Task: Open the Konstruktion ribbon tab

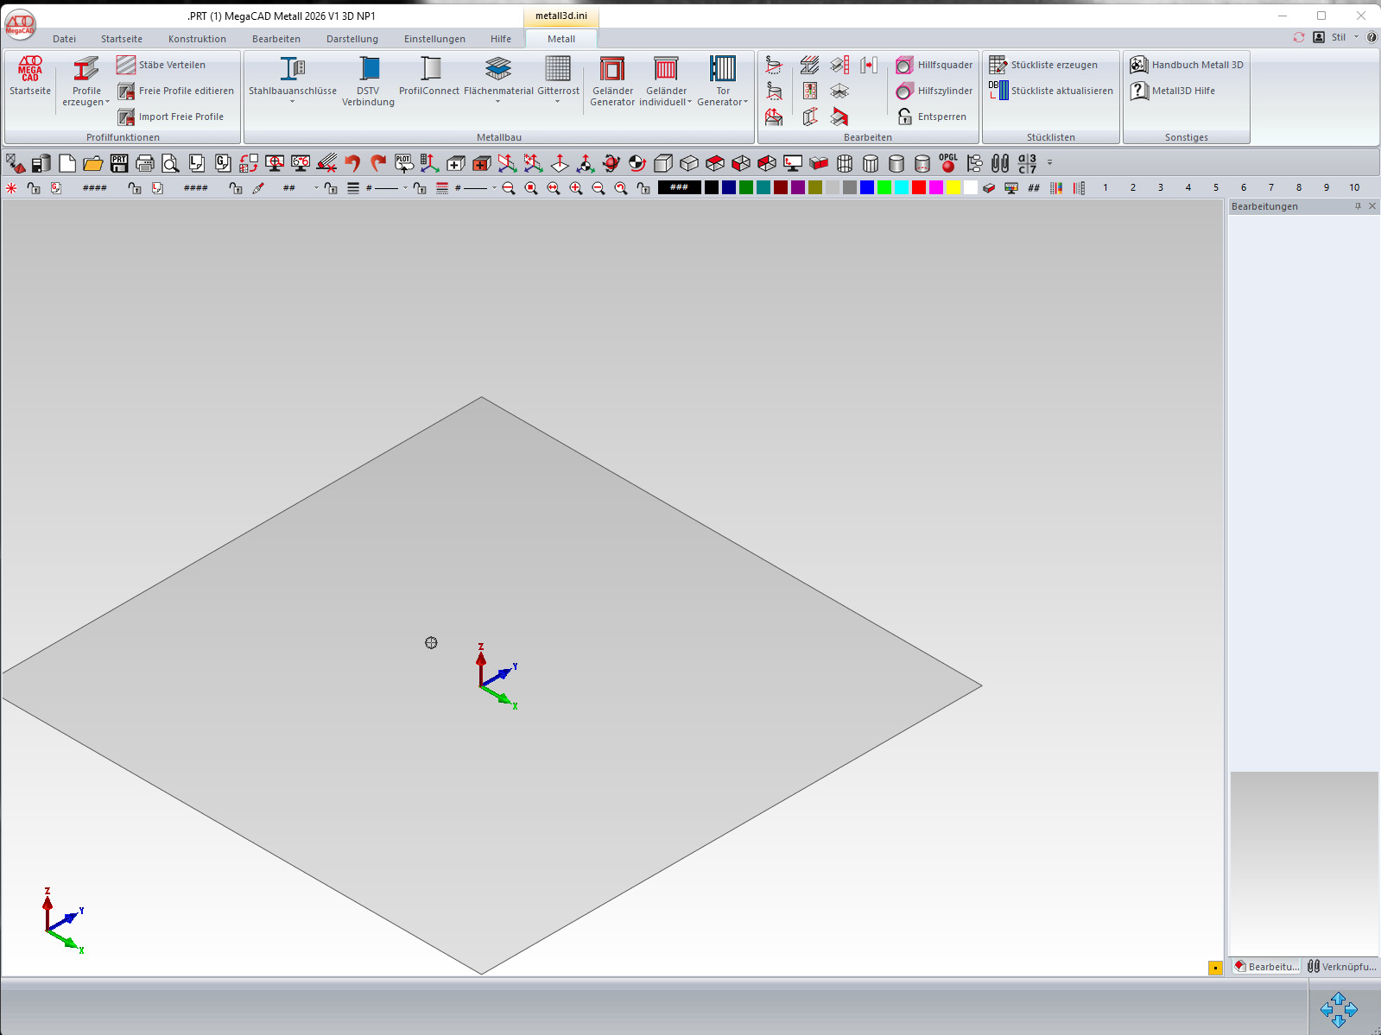Action: click(197, 39)
